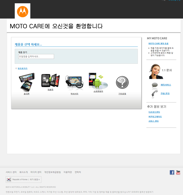
Task: Open the 태블릿 label link
Action: (50, 90)
